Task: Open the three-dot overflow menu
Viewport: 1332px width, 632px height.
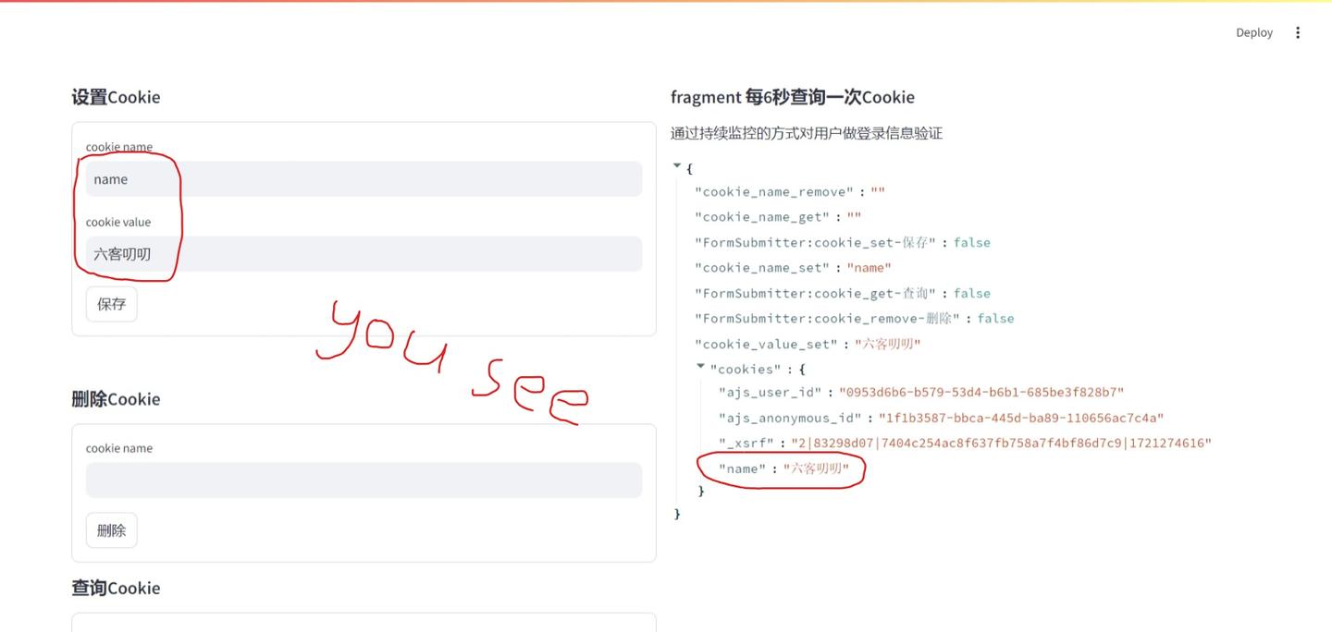Action: coord(1298,32)
